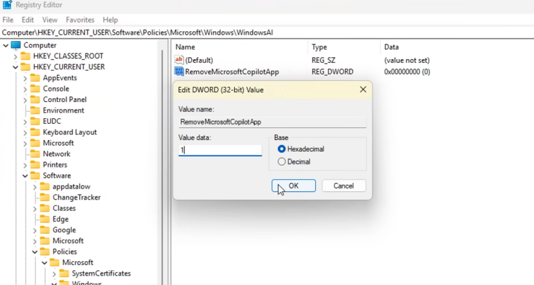Screen dimensions: 534x285
Task: Click the (value not set) data cell
Action: [x=407, y=60]
